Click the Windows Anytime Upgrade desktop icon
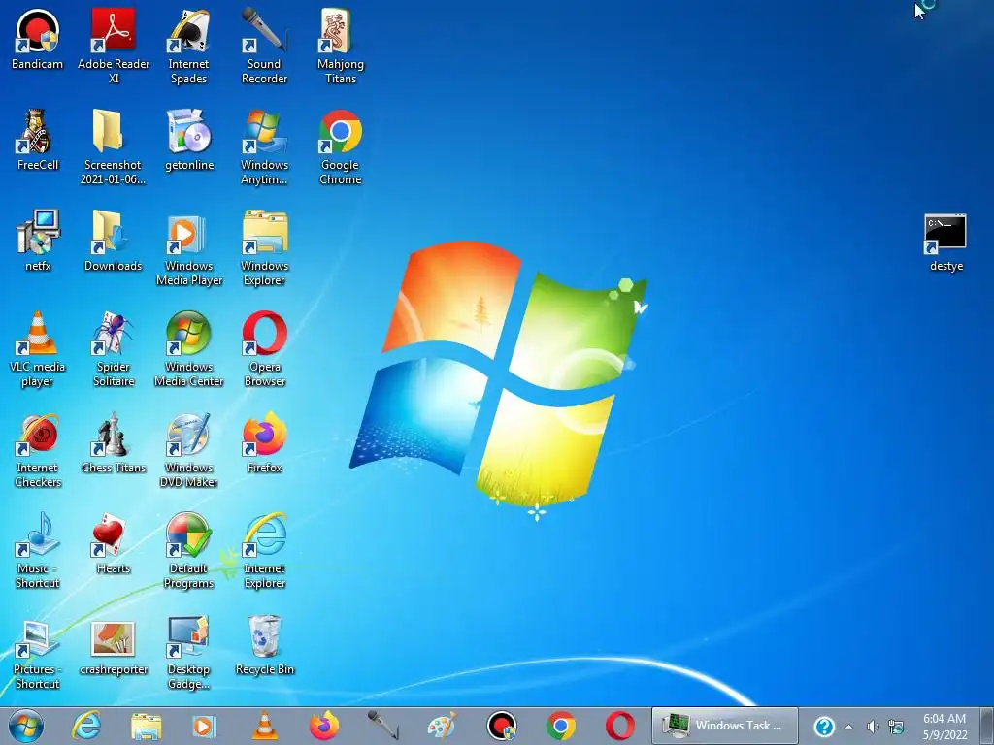The width and height of the screenshot is (994, 745). coord(264,147)
